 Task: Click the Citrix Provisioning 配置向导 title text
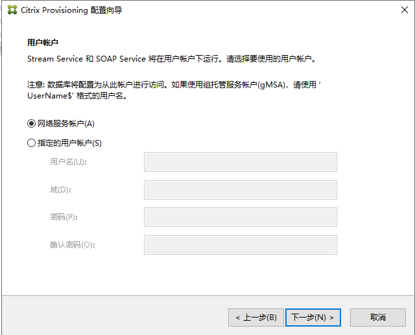(x=71, y=10)
